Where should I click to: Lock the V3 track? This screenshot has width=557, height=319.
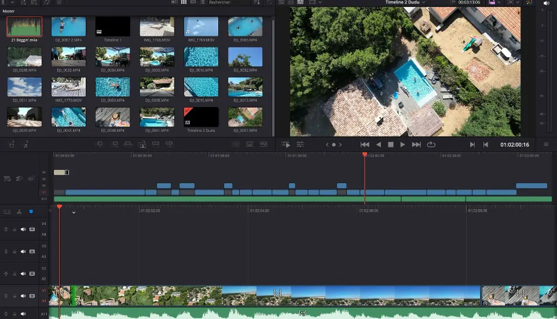click(x=15, y=251)
